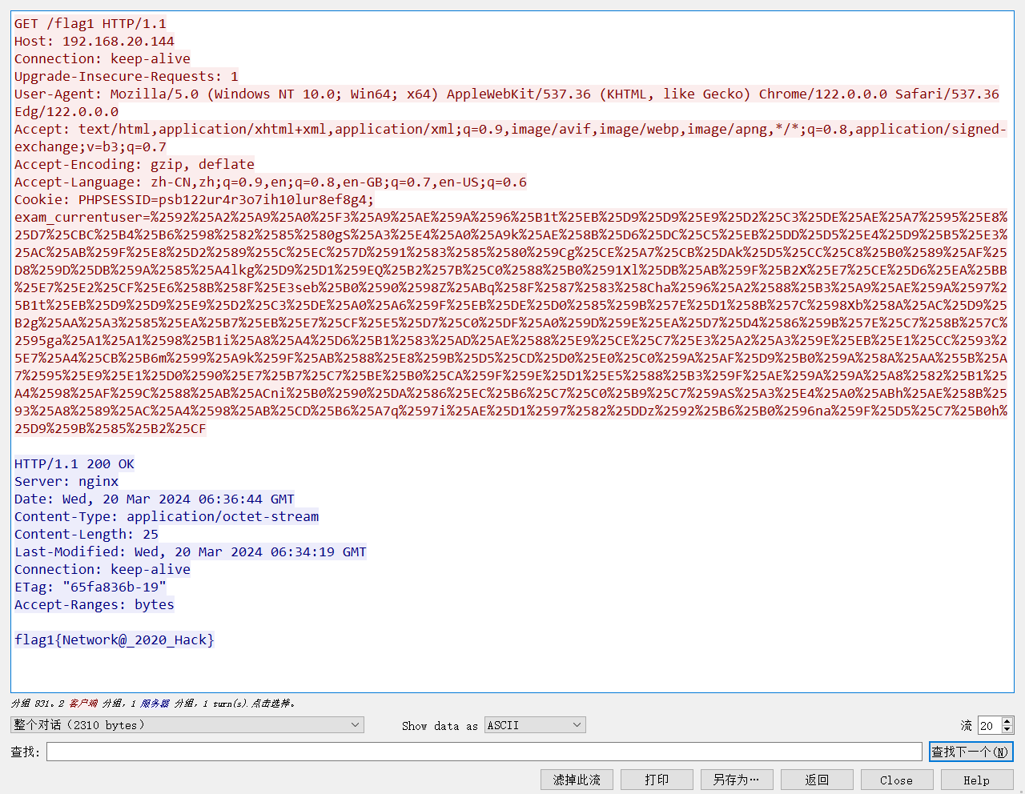Image resolution: width=1025 pixels, height=794 pixels.
Task: Click the 查找 search text field
Action: coord(484,752)
